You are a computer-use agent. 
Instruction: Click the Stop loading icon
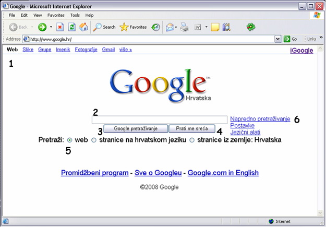[x=60, y=27]
